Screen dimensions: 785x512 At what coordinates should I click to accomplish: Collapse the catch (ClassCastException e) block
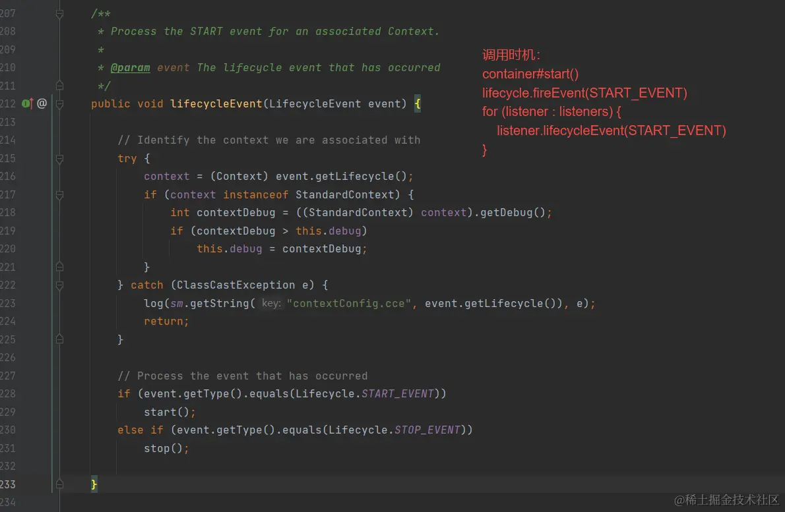click(59, 285)
